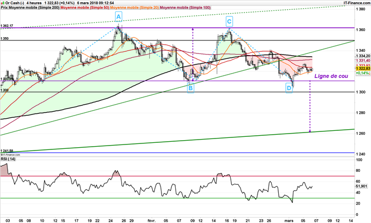The width and height of the screenshot is (371, 223).
Task: Select the wave marker labeled B
Action: click(191, 88)
